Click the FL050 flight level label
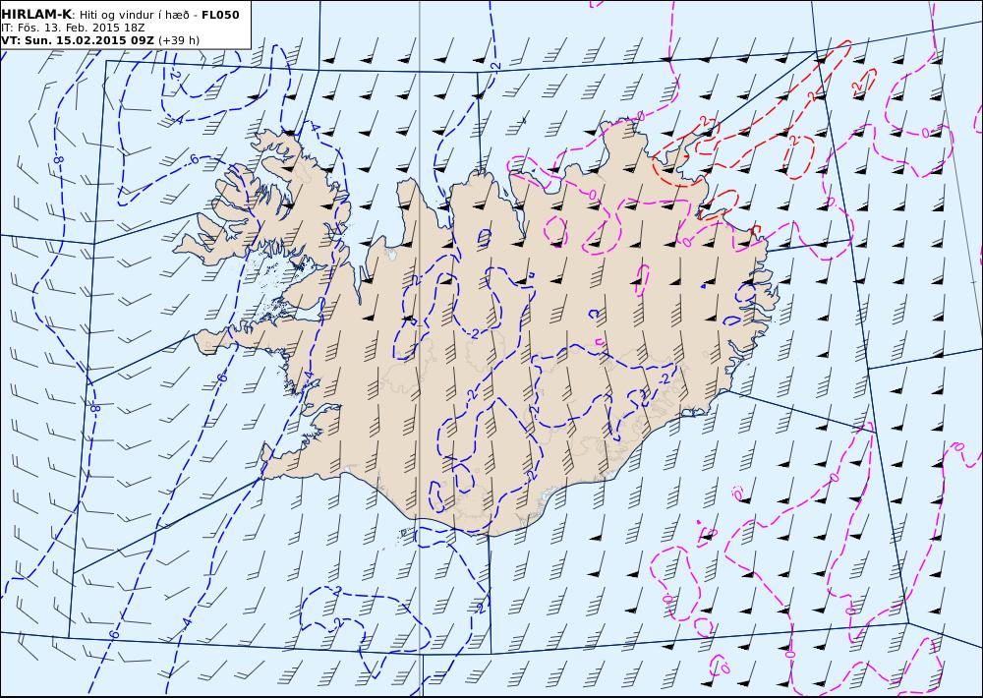983x698 pixels. 220,15
